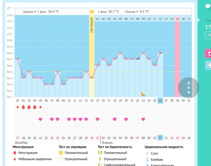Image resolution: width=211 pixels, height=166 pixels.
Task: Click the temperature point on cycle day 19
Action: coord(120,53)
